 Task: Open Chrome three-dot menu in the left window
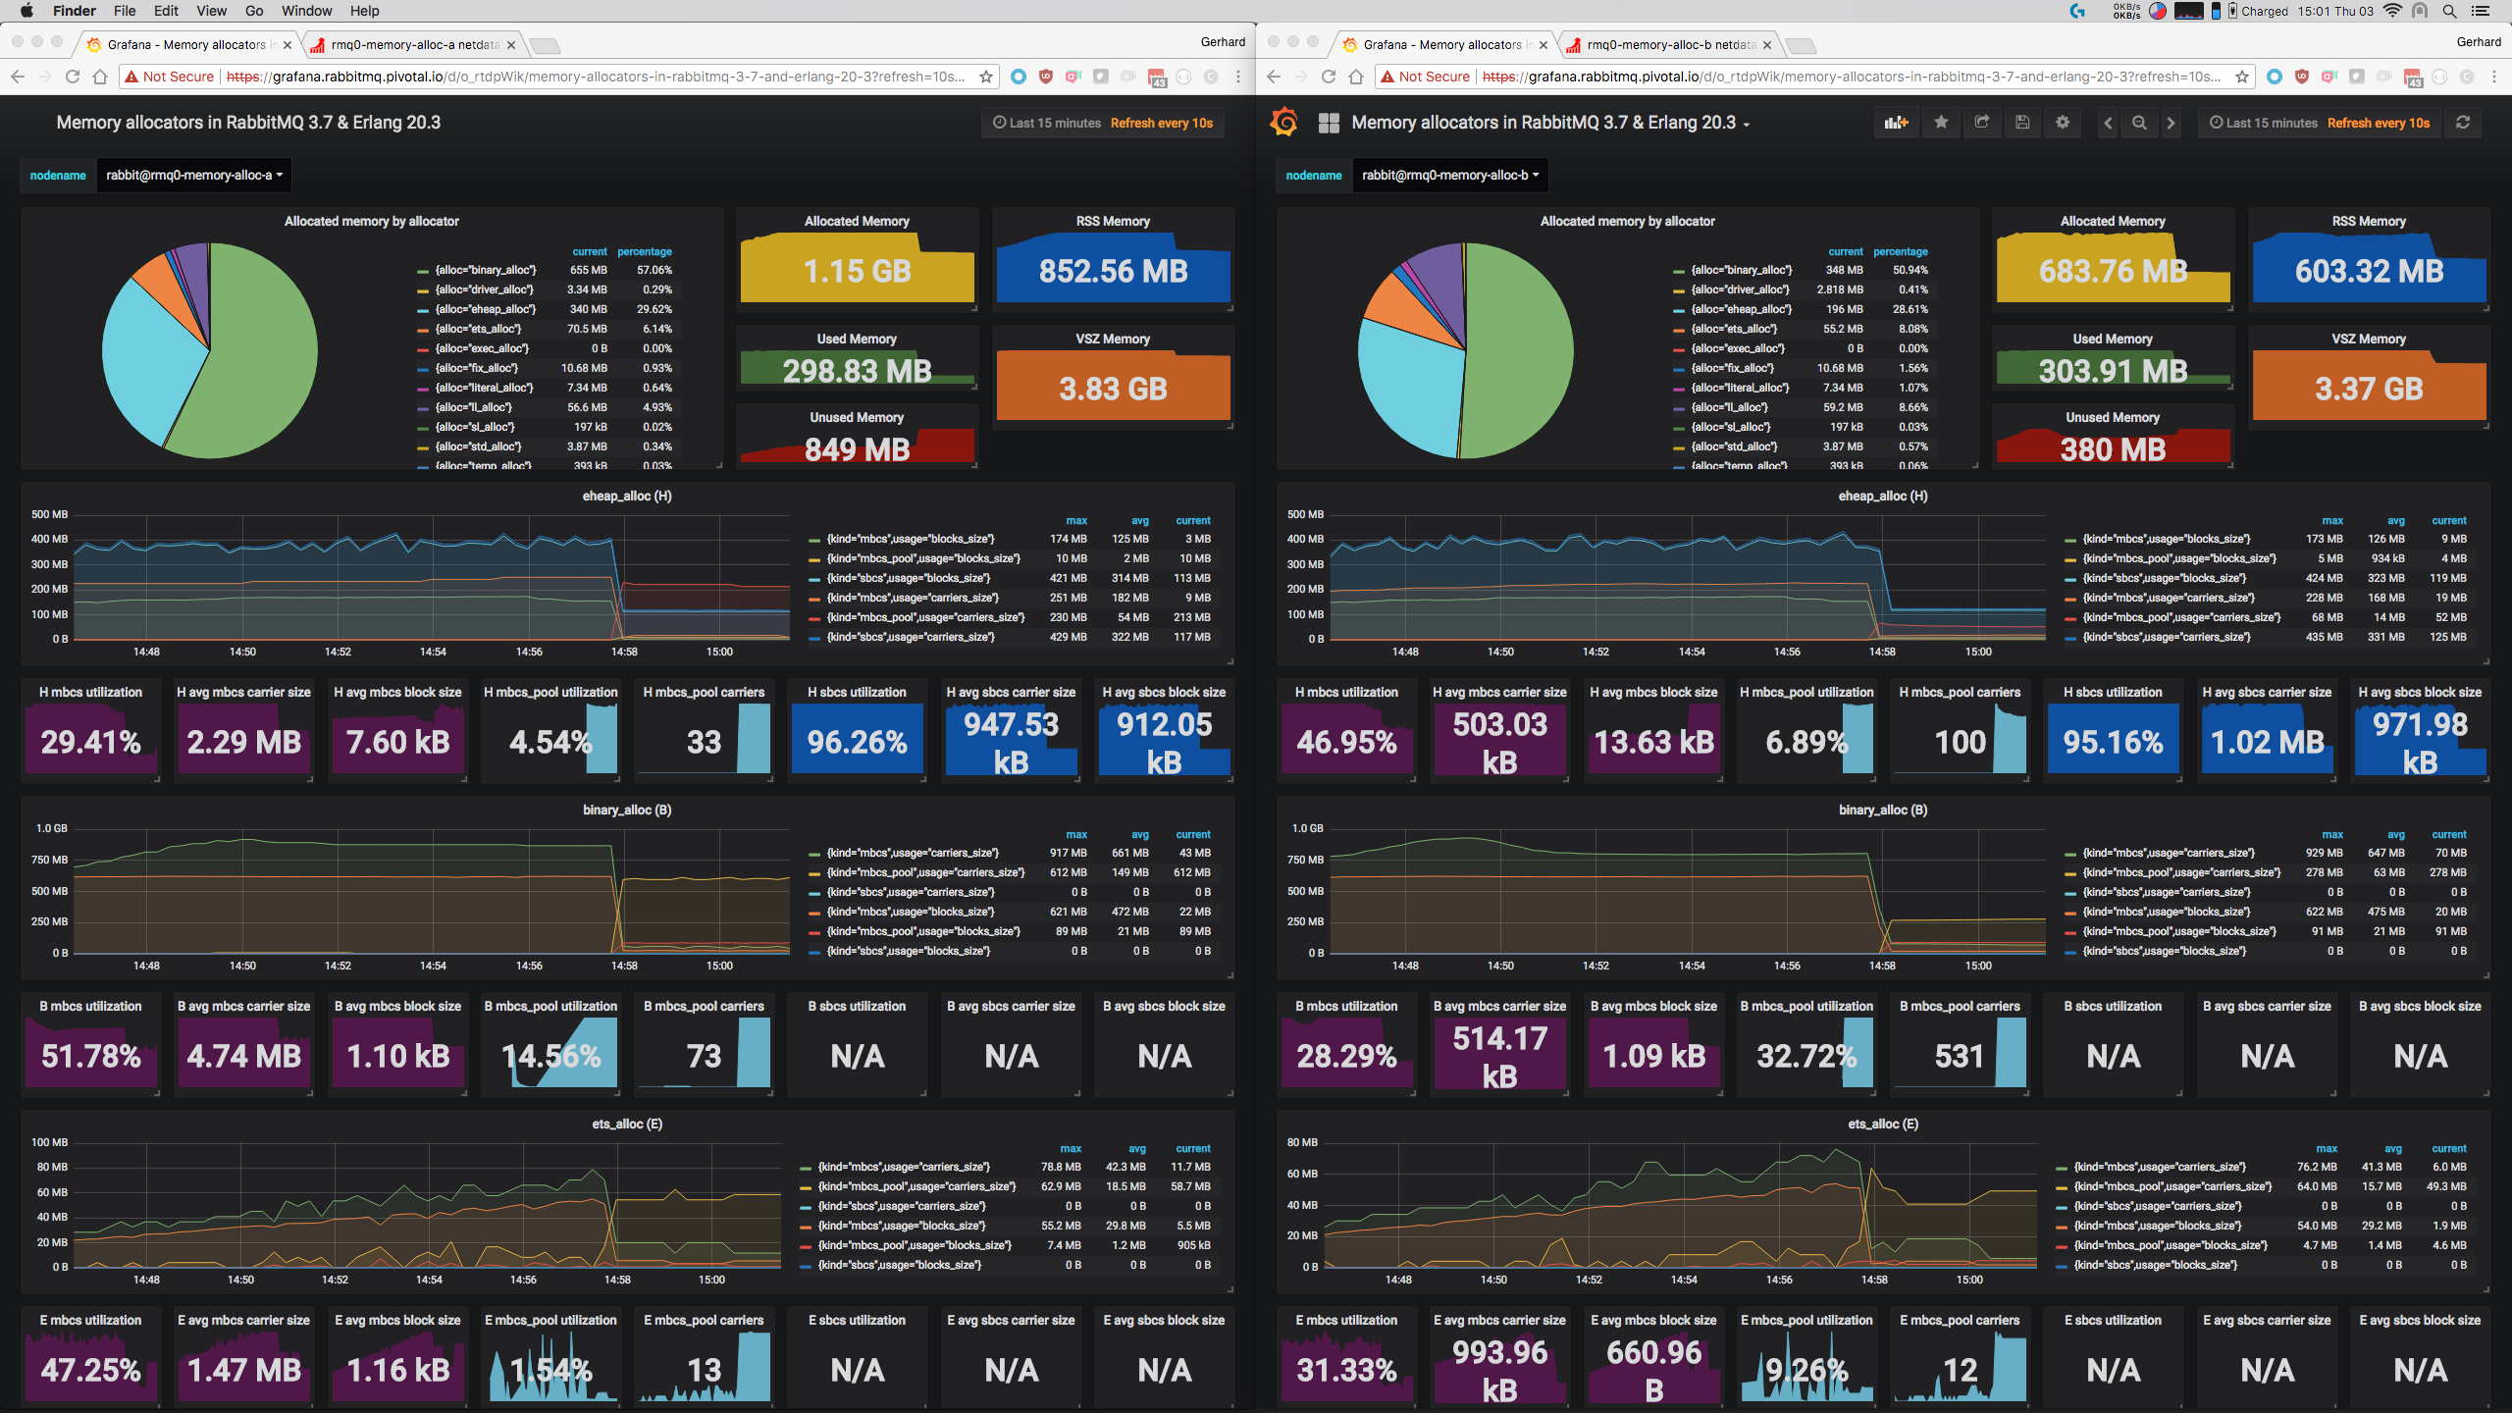pos(1238,77)
